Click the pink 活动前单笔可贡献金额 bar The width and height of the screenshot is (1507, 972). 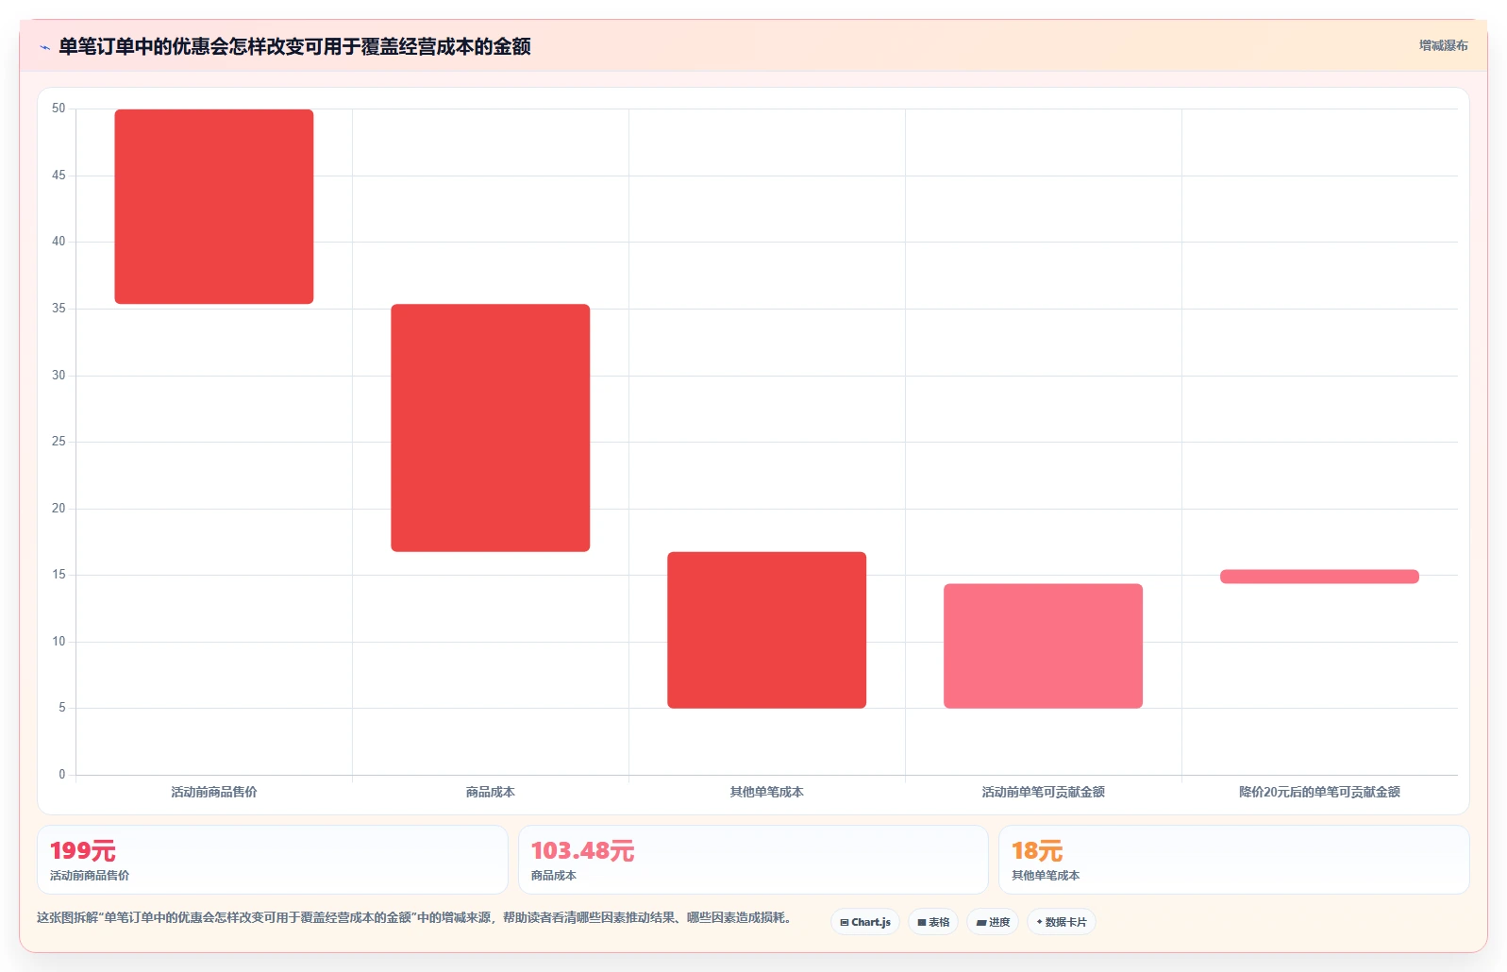click(x=1044, y=646)
